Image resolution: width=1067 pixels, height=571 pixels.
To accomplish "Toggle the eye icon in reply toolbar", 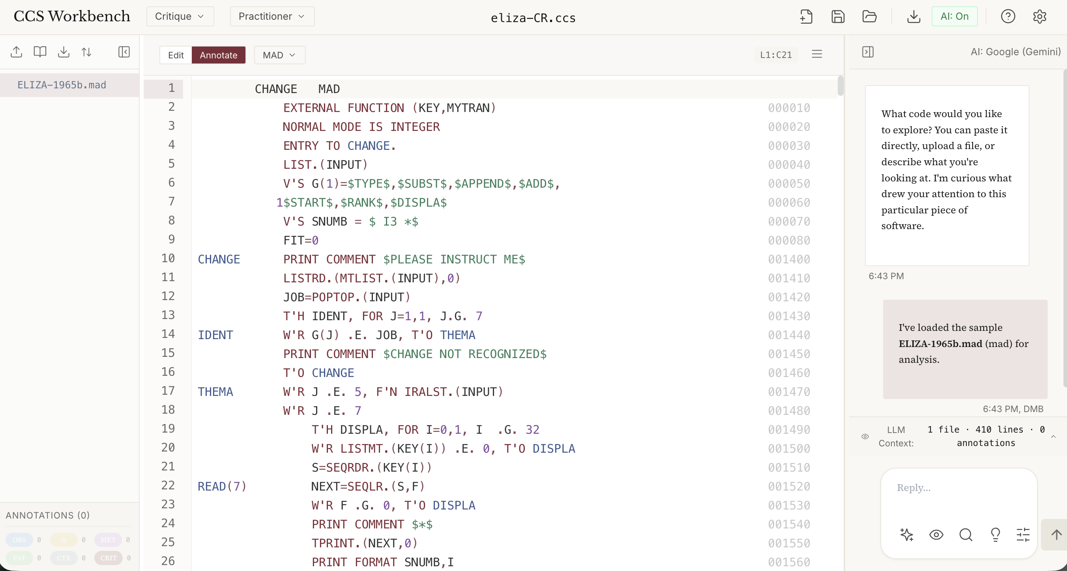I will click(x=936, y=535).
